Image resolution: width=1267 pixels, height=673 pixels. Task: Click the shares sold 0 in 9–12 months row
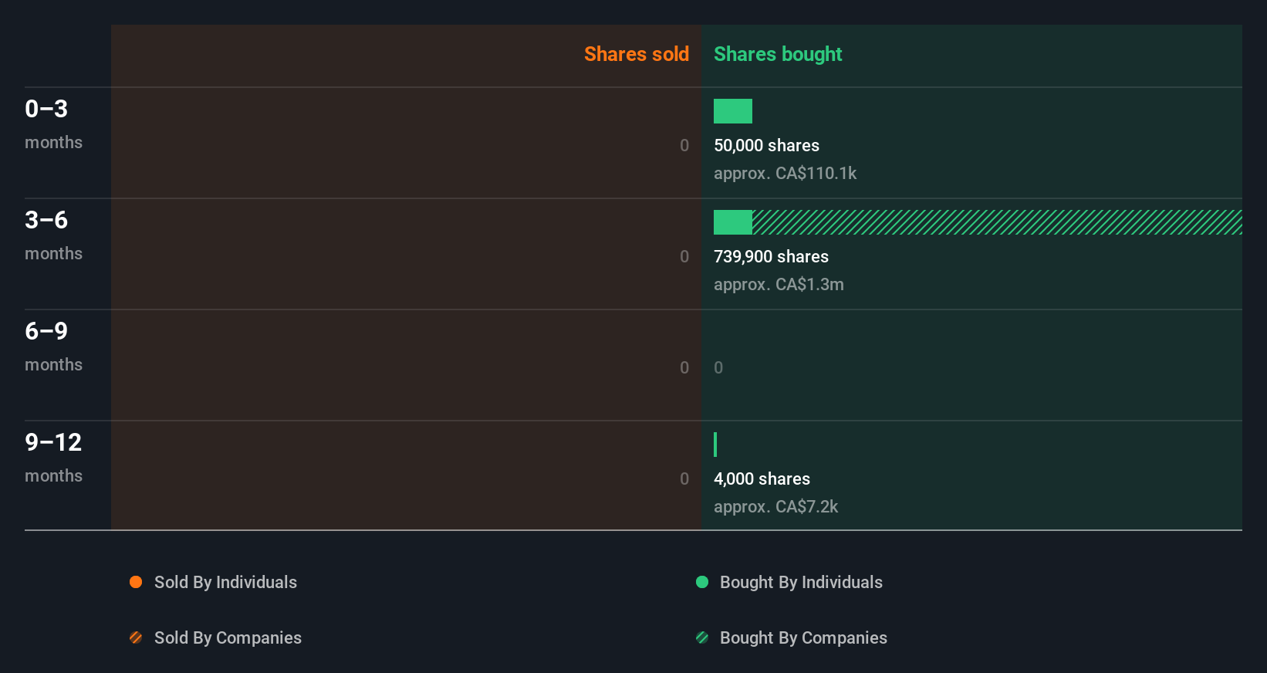pyautogui.click(x=684, y=479)
